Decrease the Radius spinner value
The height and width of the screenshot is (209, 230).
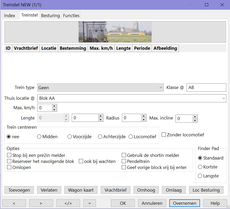(144, 120)
